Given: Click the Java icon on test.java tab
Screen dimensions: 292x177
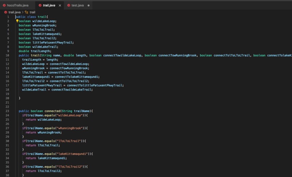Looking at the screenshot, I should (x=68, y=5).
